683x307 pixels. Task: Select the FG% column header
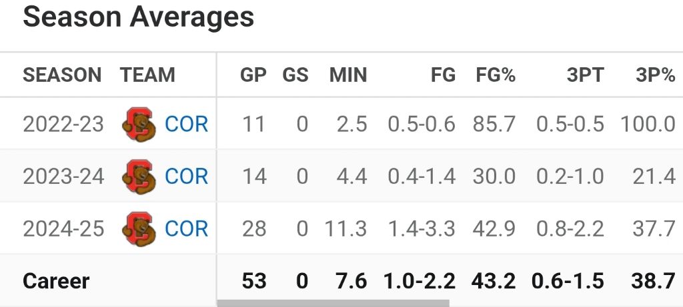coord(496,75)
